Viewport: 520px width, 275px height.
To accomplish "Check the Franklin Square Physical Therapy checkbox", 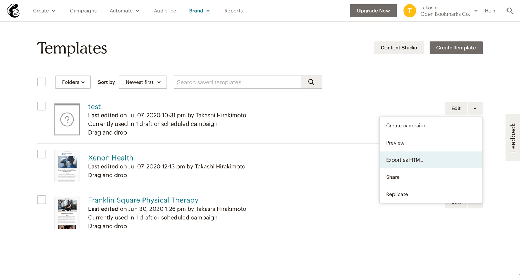I will 42,200.
